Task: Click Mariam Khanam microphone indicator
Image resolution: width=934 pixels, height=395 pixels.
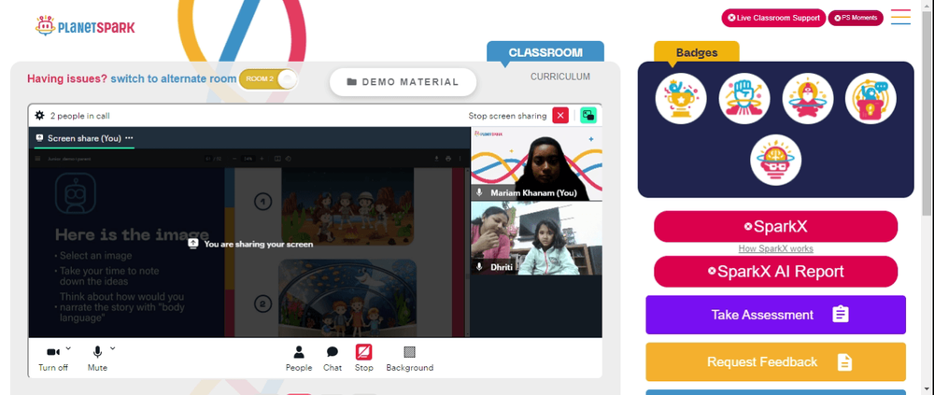Action: (x=479, y=192)
